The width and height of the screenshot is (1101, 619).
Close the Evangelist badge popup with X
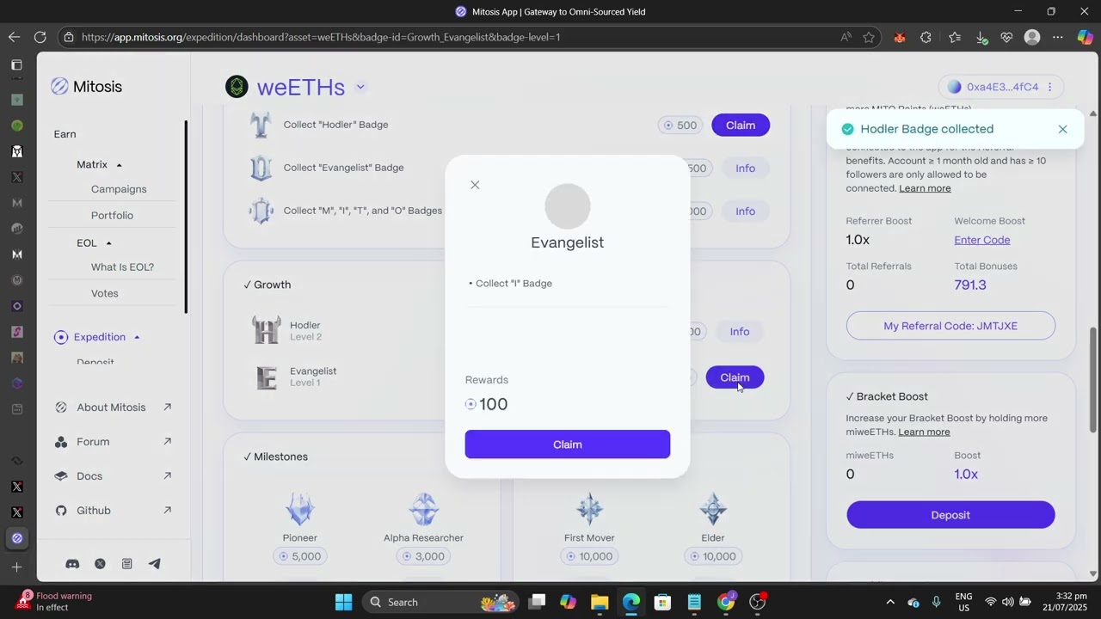(x=475, y=185)
